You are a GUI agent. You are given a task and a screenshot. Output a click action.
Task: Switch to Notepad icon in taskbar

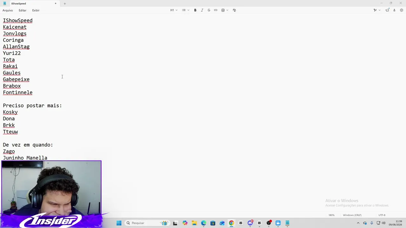287,223
